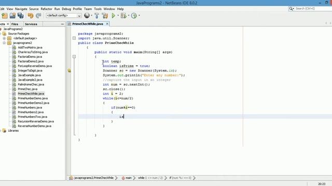Open the dropdown arrow next to Profile Project
This screenshot has width=332, height=186.
pos(139,16)
